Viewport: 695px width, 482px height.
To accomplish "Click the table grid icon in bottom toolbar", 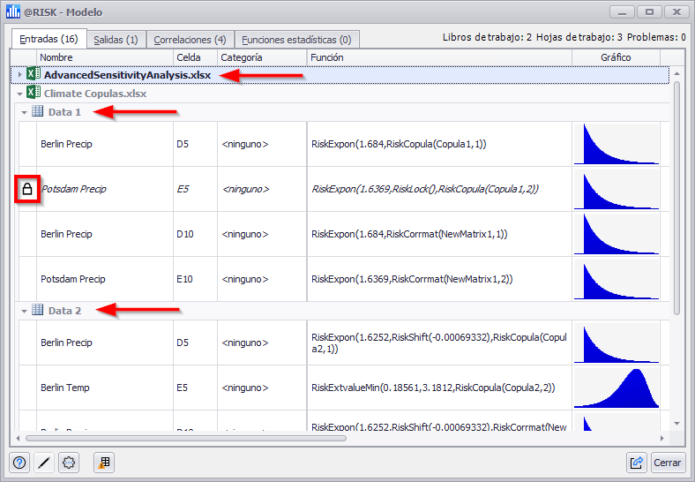I will click(103, 462).
